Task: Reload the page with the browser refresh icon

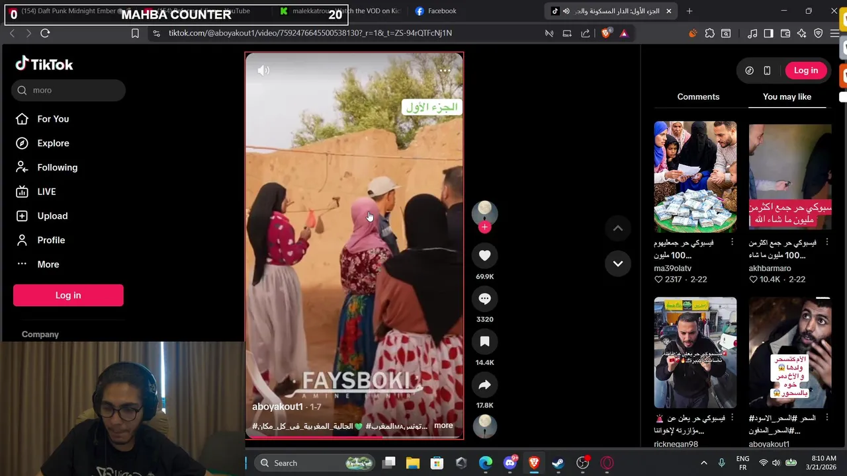Action: tap(45, 33)
